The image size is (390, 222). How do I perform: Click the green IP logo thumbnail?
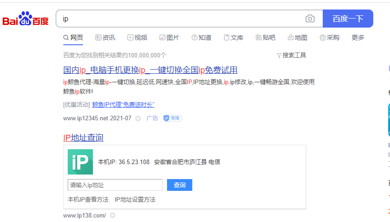click(x=80, y=162)
